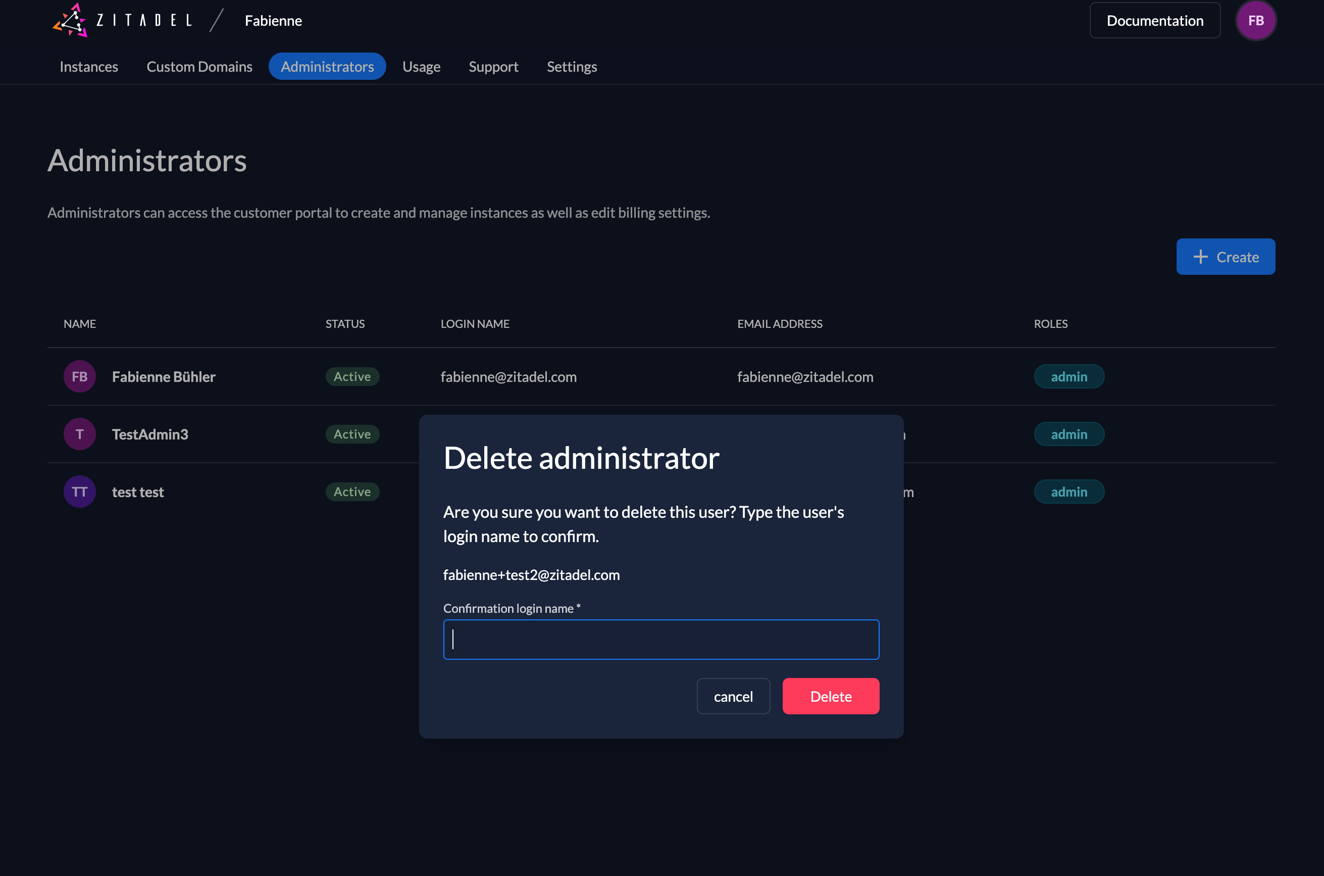Click the Active status badge for TestAdmin3
Screen dimensions: 1324x876
click(x=352, y=433)
